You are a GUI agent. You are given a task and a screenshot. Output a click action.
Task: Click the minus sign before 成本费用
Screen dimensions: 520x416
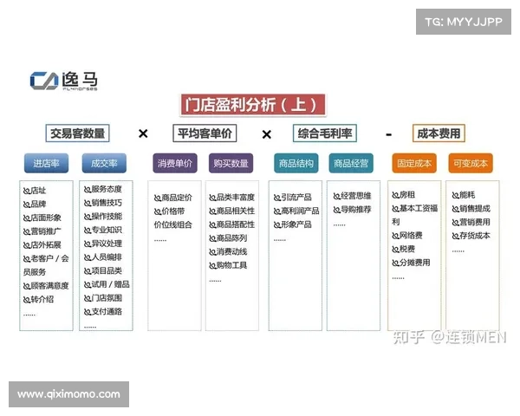[x=388, y=134]
